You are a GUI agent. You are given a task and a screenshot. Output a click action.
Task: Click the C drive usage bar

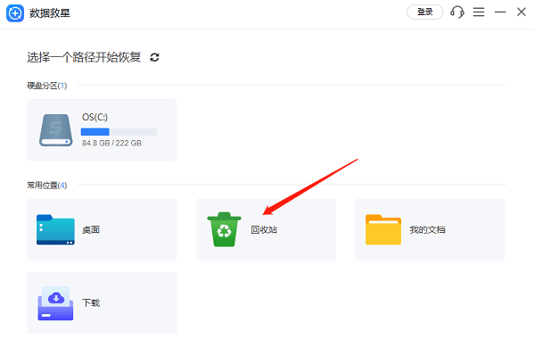[119, 132]
